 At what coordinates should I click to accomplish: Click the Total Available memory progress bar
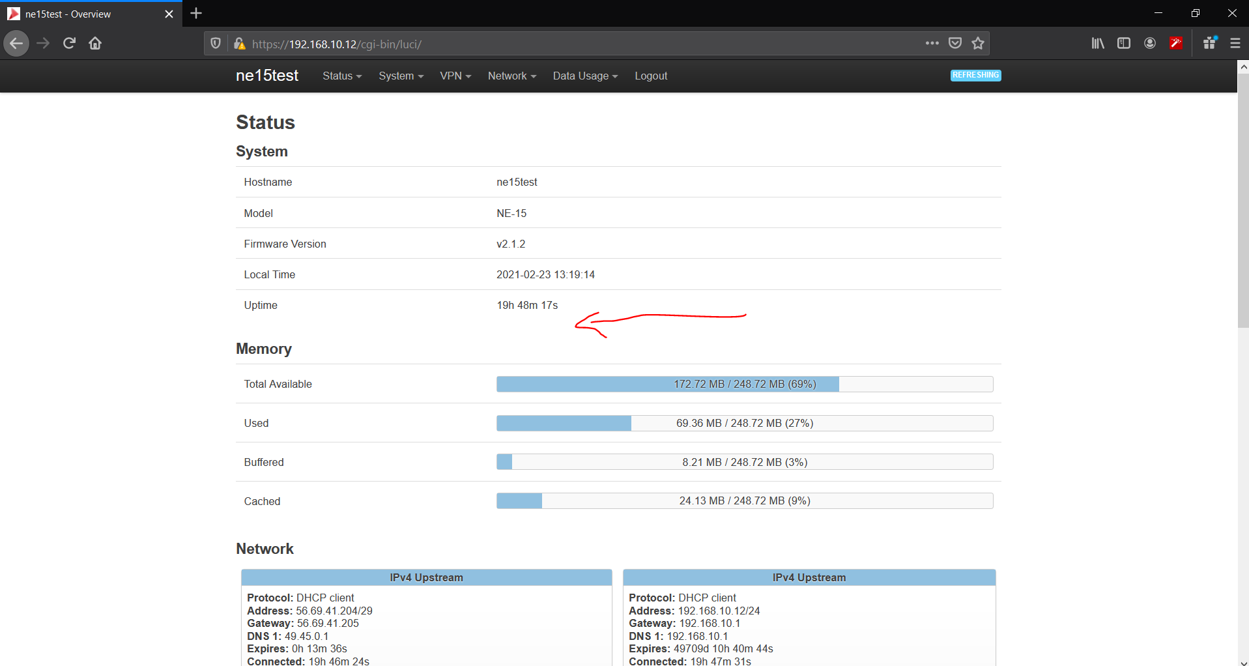tap(745, 384)
